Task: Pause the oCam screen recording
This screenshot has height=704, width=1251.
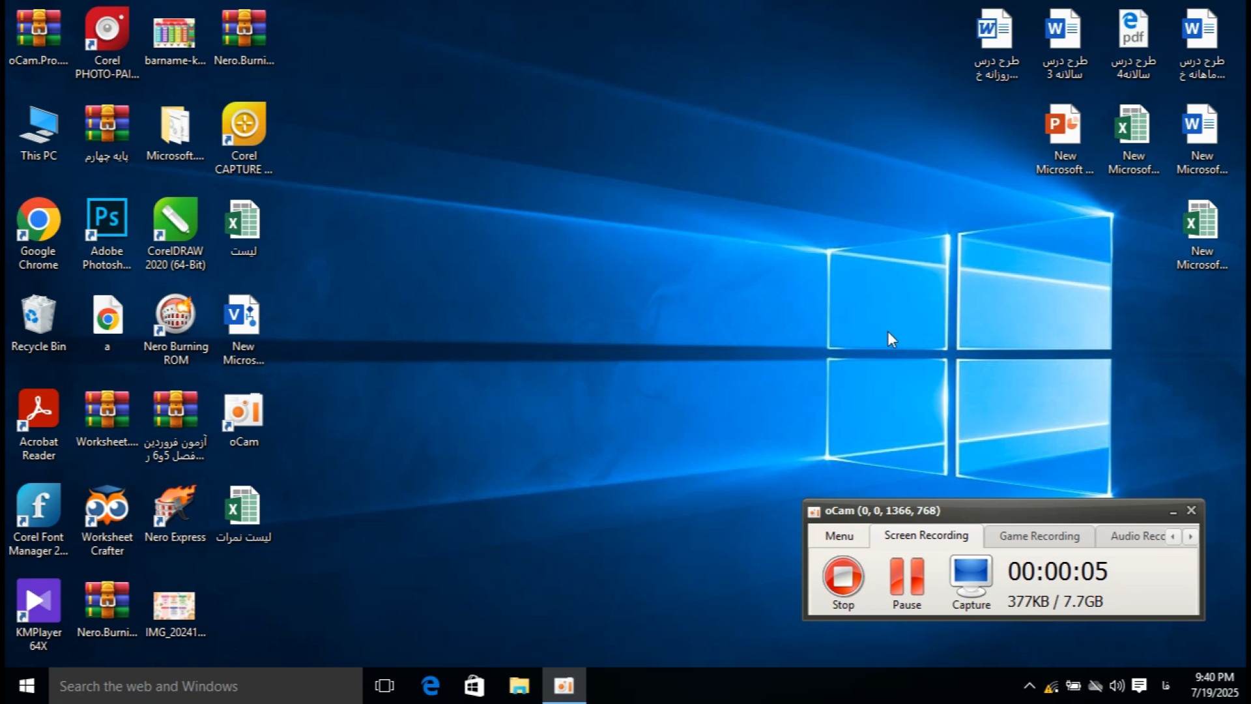Action: pos(906,577)
